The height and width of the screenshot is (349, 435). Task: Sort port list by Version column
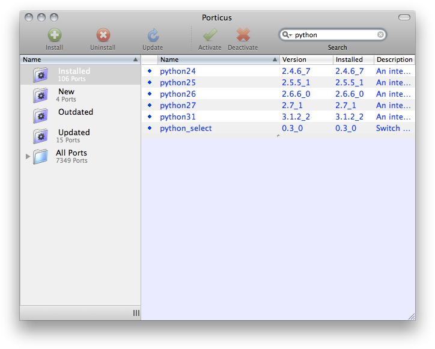coord(306,59)
